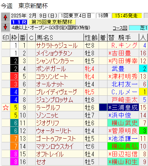Select horse オフトレイル
The height and width of the screenshot is (166, 148).
(x=50, y=154)
